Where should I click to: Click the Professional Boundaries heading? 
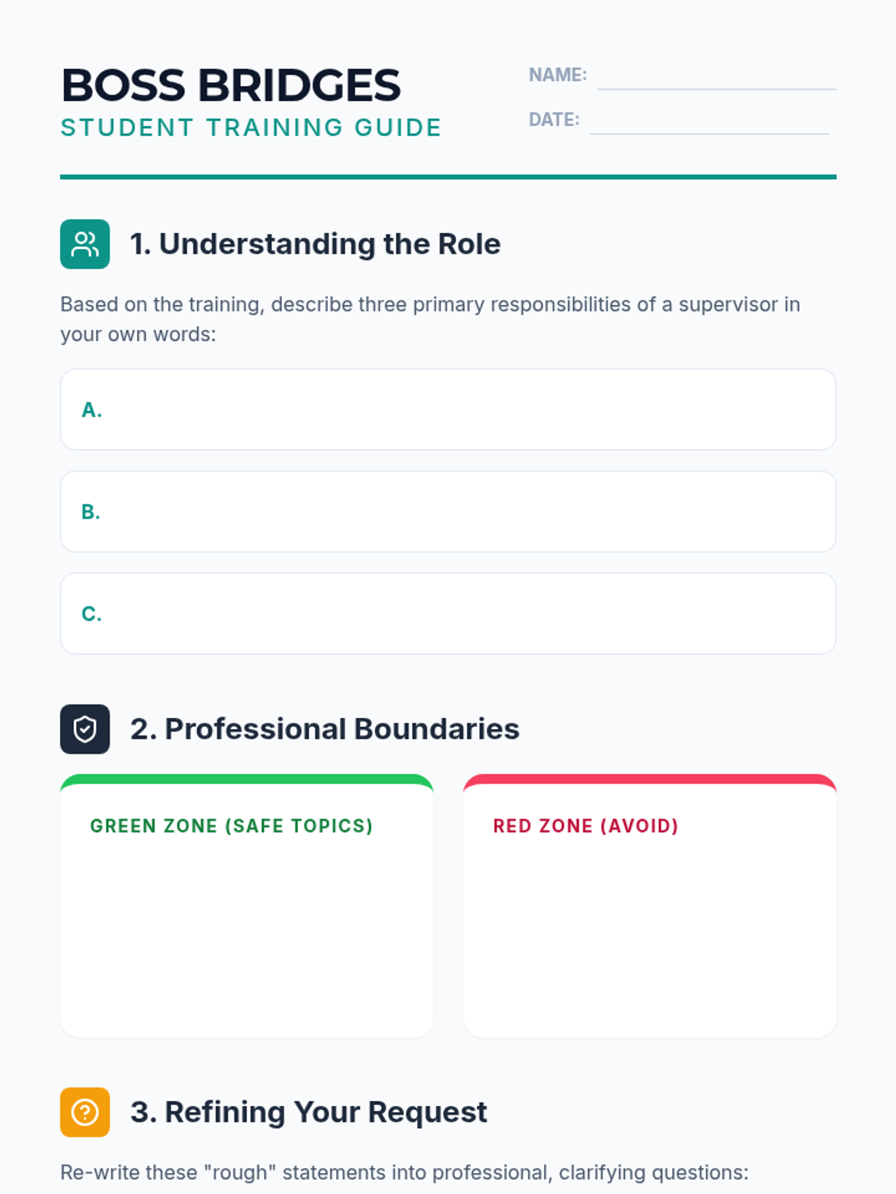(x=325, y=729)
